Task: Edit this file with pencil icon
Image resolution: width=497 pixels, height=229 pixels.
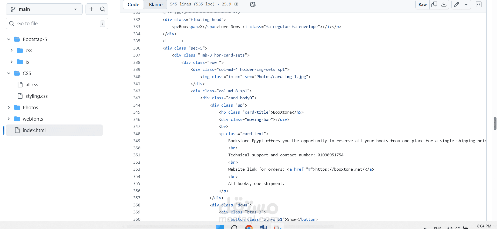Action: click(457, 4)
